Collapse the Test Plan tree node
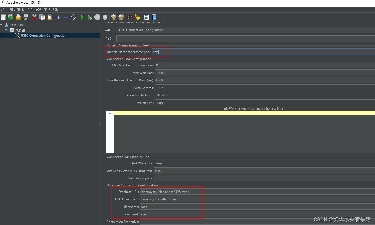 coord(1,25)
